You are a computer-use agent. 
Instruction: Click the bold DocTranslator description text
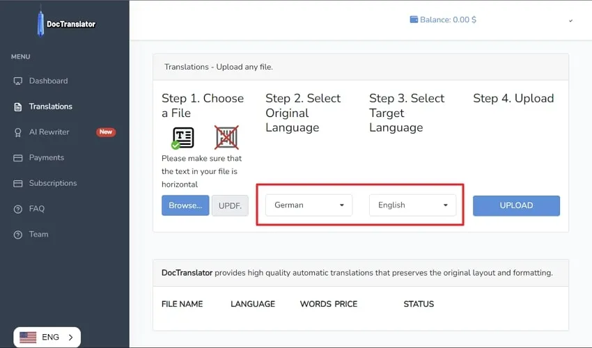pos(187,273)
